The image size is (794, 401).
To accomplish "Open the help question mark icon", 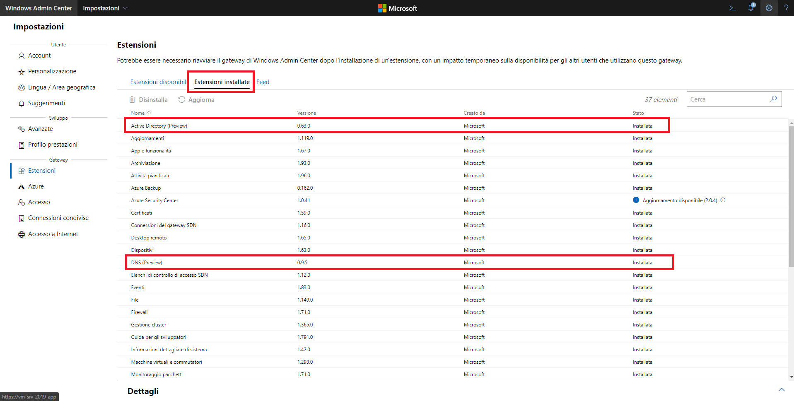I will (x=786, y=8).
